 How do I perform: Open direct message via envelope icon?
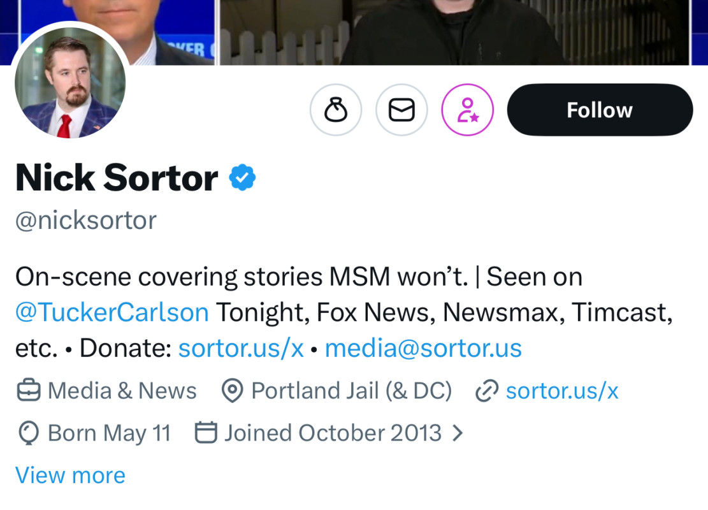tap(401, 110)
